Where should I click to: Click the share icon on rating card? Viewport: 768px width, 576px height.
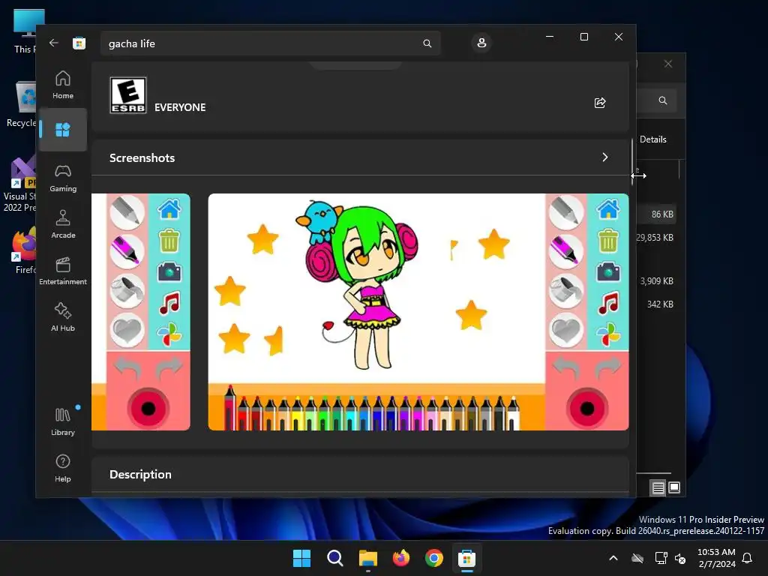point(600,102)
